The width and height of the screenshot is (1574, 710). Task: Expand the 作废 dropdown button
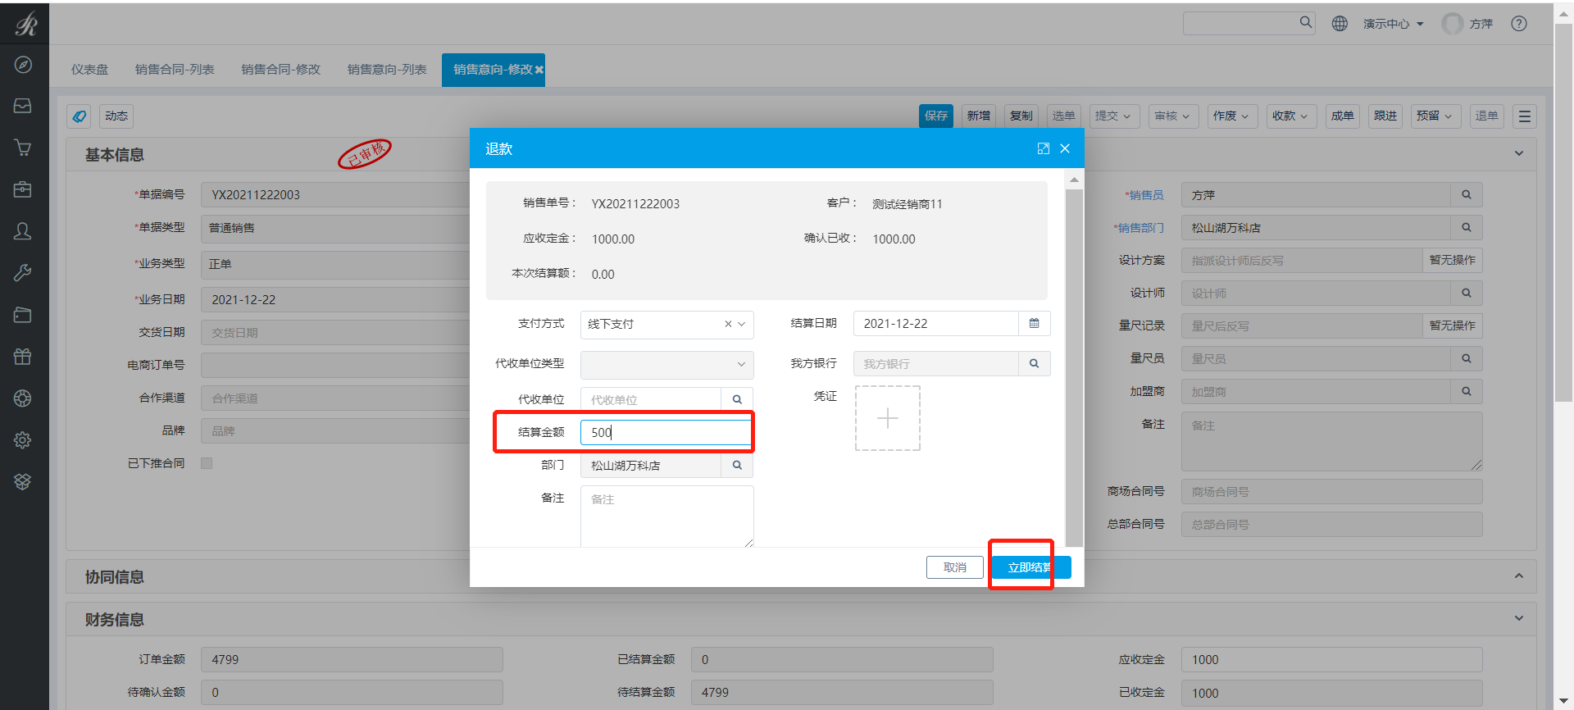[1231, 116]
